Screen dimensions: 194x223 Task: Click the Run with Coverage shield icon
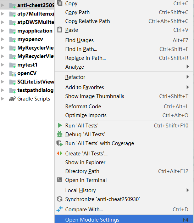[x=60, y=143]
